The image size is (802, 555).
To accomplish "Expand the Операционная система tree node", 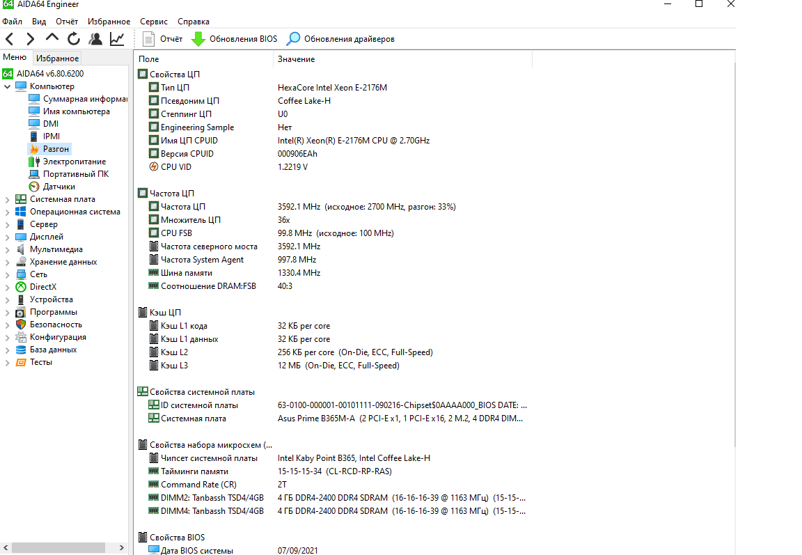I will (7, 212).
